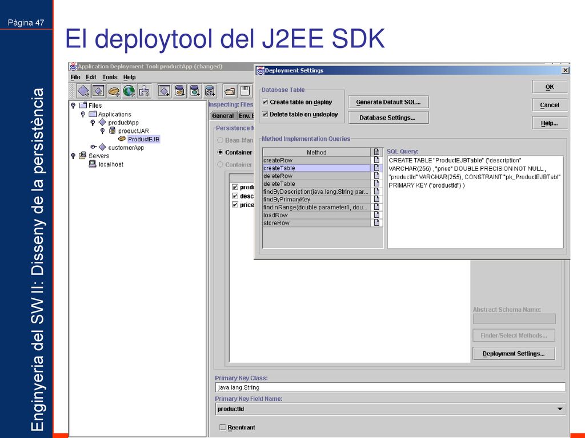This screenshot has height=438, width=585.
Task: Click the document icon in deleteTable row
Action: pyautogui.click(x=376, y=183)
